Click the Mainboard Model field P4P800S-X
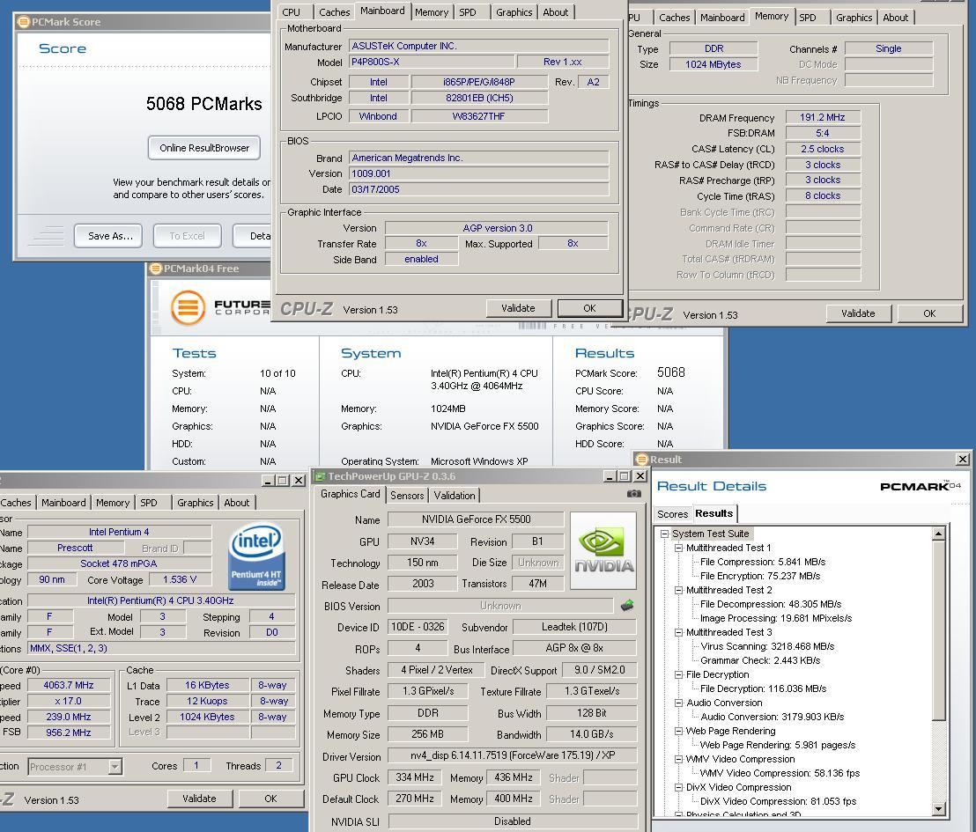This screenshot has height=832, width=976. point(432,62)
